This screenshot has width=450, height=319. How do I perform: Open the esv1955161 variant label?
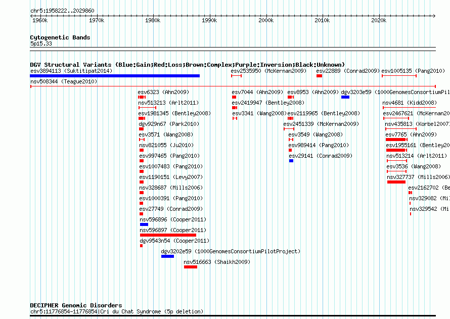click(418, 145)
